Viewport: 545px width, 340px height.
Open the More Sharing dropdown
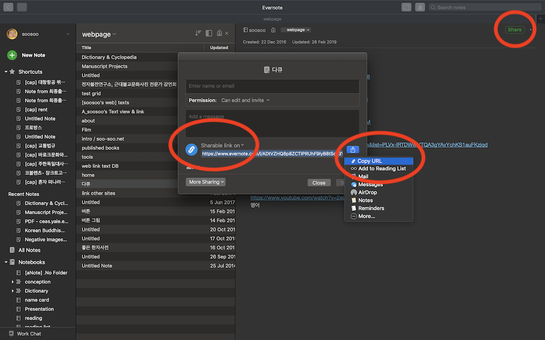point(206,182)
